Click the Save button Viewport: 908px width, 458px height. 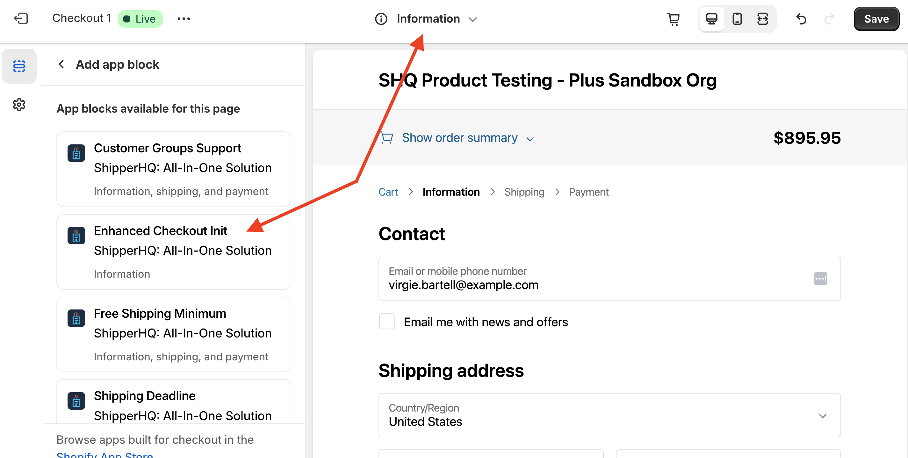pos(876,19)
